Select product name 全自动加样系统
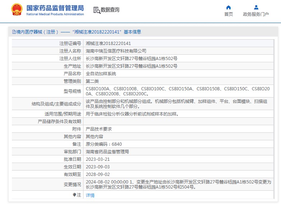281x204 pixels. (101, 73)
